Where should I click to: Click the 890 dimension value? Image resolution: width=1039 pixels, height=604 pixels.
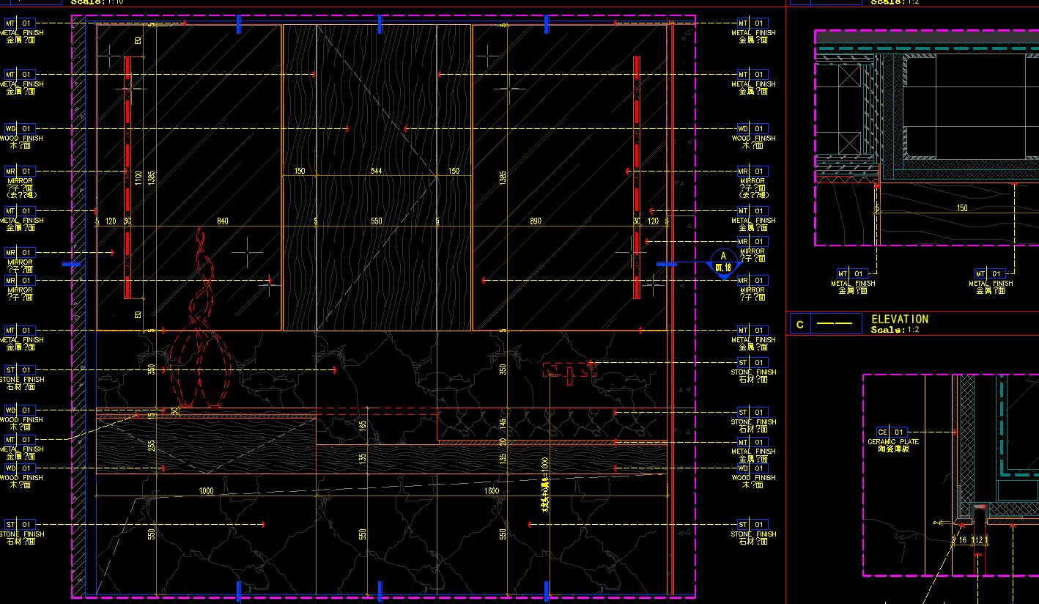(535, 221)
